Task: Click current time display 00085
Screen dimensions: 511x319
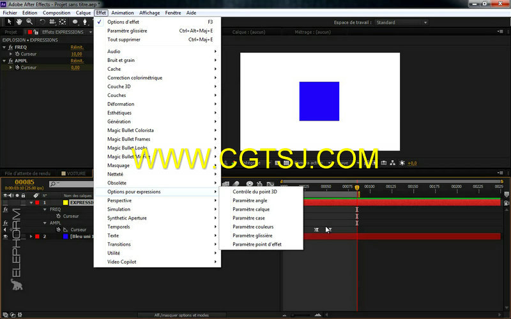Action: click(24, 182)
